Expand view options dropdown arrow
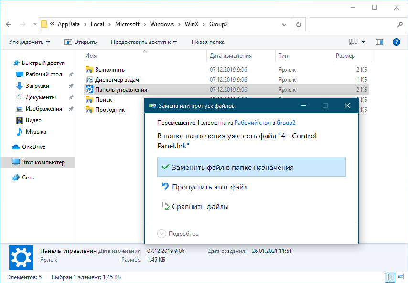 click(363, 42)
